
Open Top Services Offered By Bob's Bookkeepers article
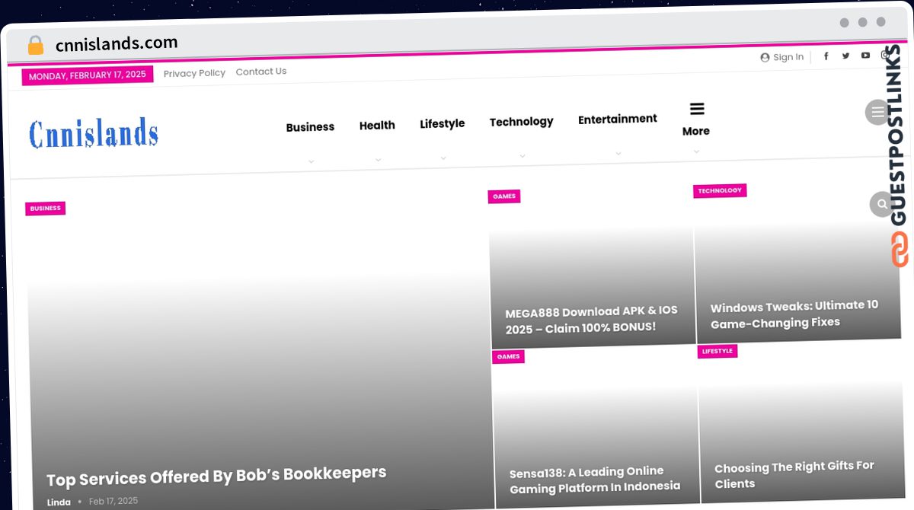pos(216,476)
